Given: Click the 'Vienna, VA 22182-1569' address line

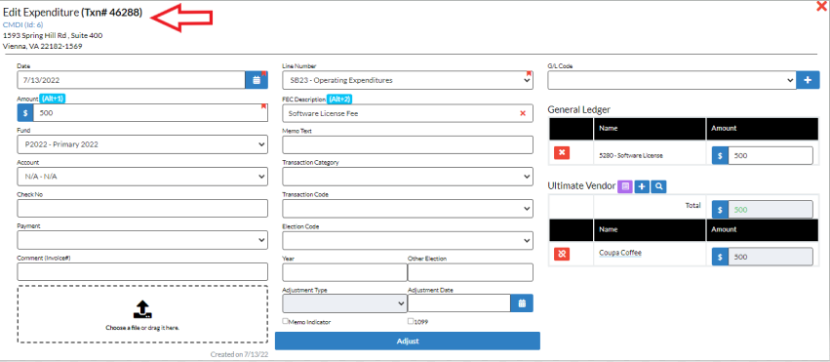Looking at the screenshot, I should tap(42, 46).
